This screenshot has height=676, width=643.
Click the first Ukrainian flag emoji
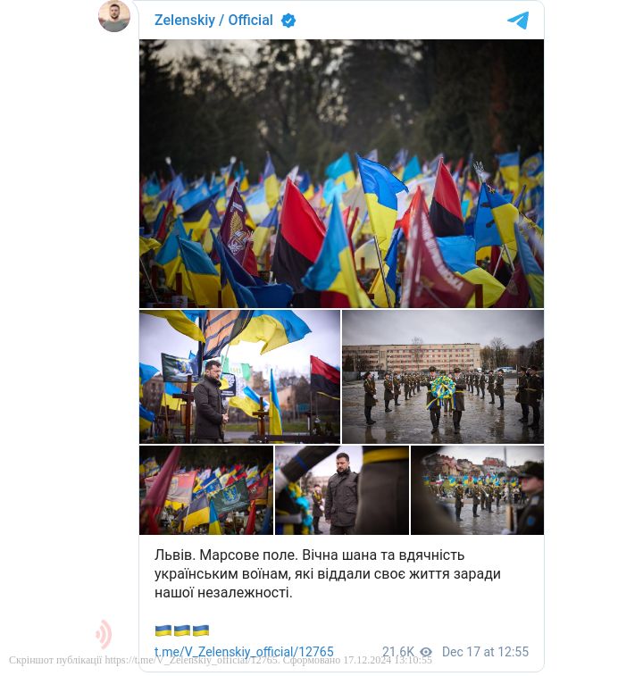tap(163, 630)
